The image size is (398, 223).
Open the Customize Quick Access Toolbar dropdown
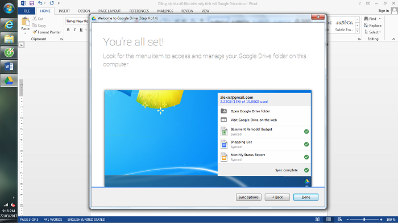[59, 3]
